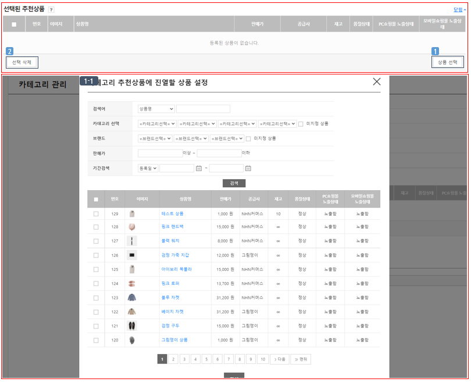
Task: Open the 등록일 period type dropdown
Action: (148, 168)
